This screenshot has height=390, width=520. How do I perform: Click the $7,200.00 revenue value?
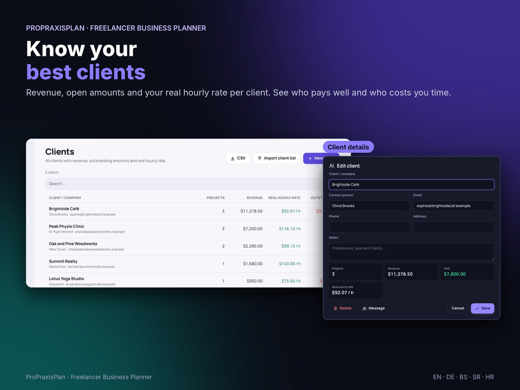(253, 229)
